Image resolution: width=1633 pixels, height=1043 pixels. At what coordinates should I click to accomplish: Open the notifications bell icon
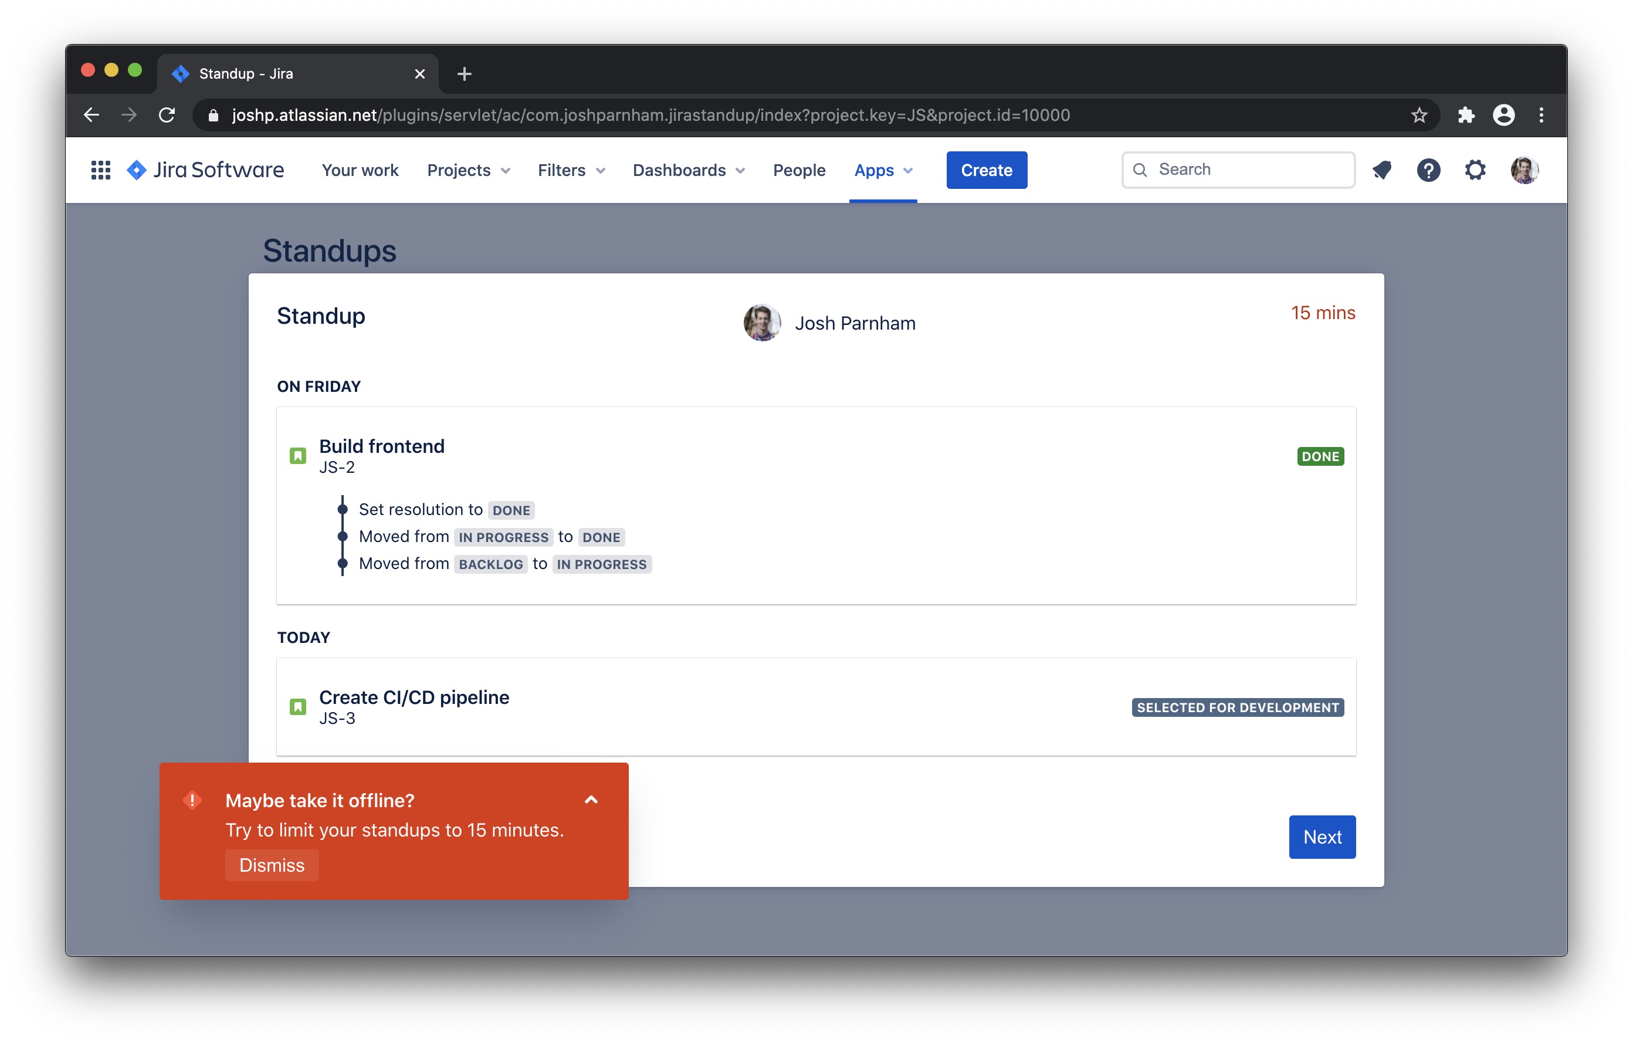1382,170
